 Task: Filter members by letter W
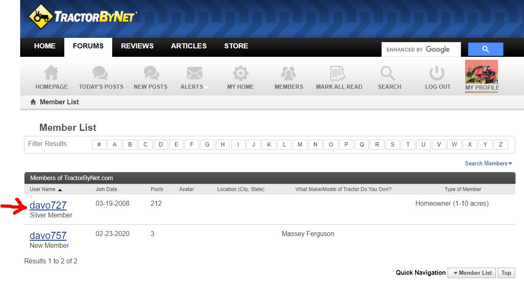[454, 145]
